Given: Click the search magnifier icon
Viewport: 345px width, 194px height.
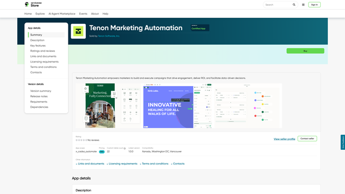Looking at the screenshot, I should point(294,5).
